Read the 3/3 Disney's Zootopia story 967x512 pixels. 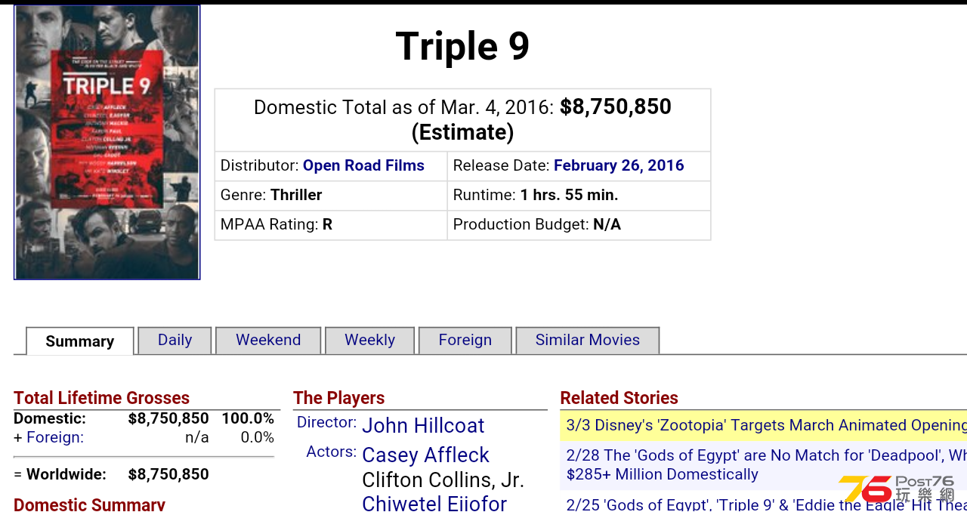click(x=763, y=425)
